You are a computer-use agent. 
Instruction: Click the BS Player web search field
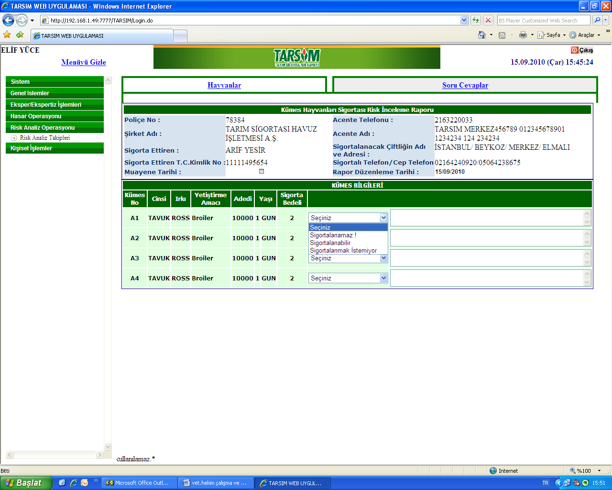coord(543,20)
